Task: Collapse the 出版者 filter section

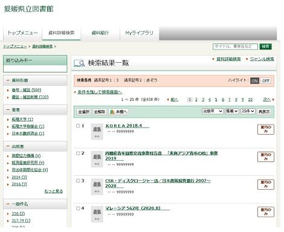Action: pos(8,146)
